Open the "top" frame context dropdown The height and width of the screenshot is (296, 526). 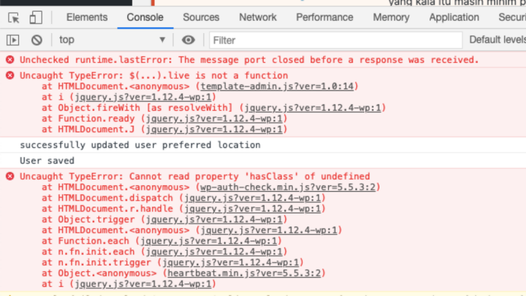point(112,40)
